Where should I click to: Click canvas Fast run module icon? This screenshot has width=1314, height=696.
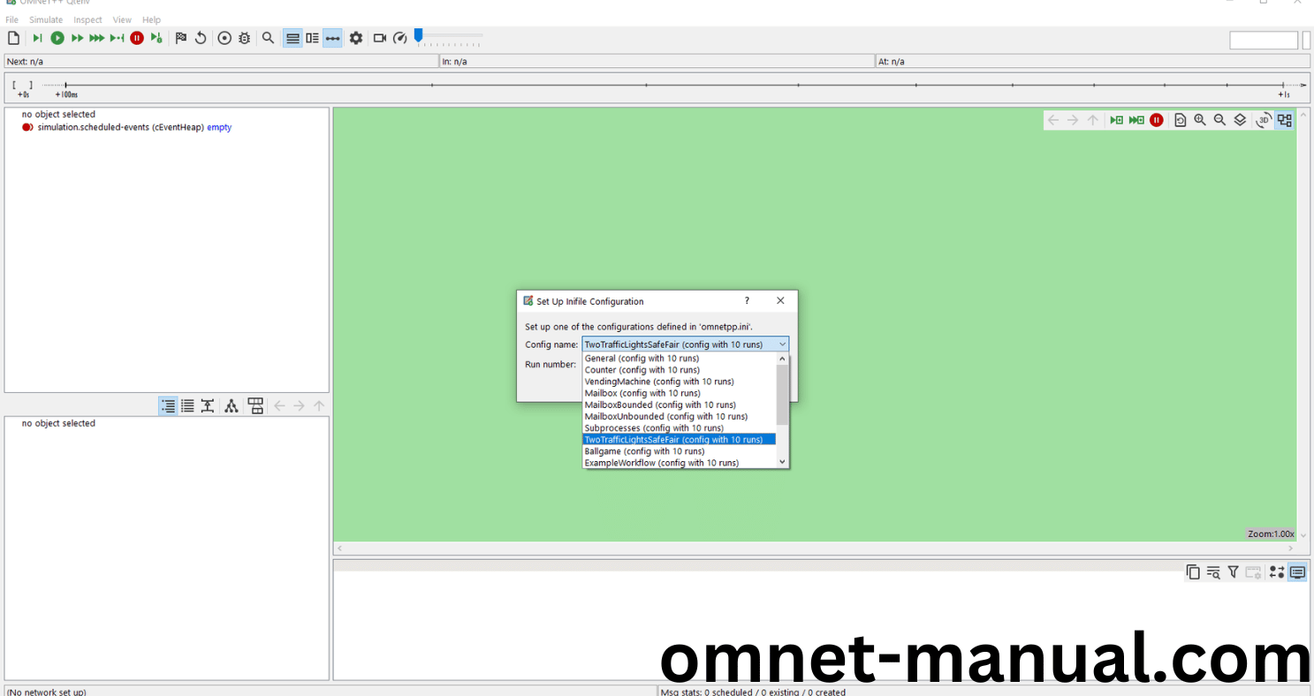coord(1136,120)
